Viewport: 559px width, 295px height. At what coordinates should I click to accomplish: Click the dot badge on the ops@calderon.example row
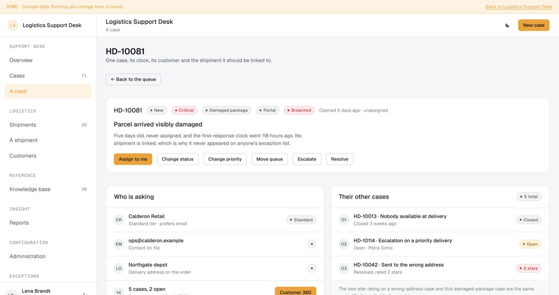(311, 244)
